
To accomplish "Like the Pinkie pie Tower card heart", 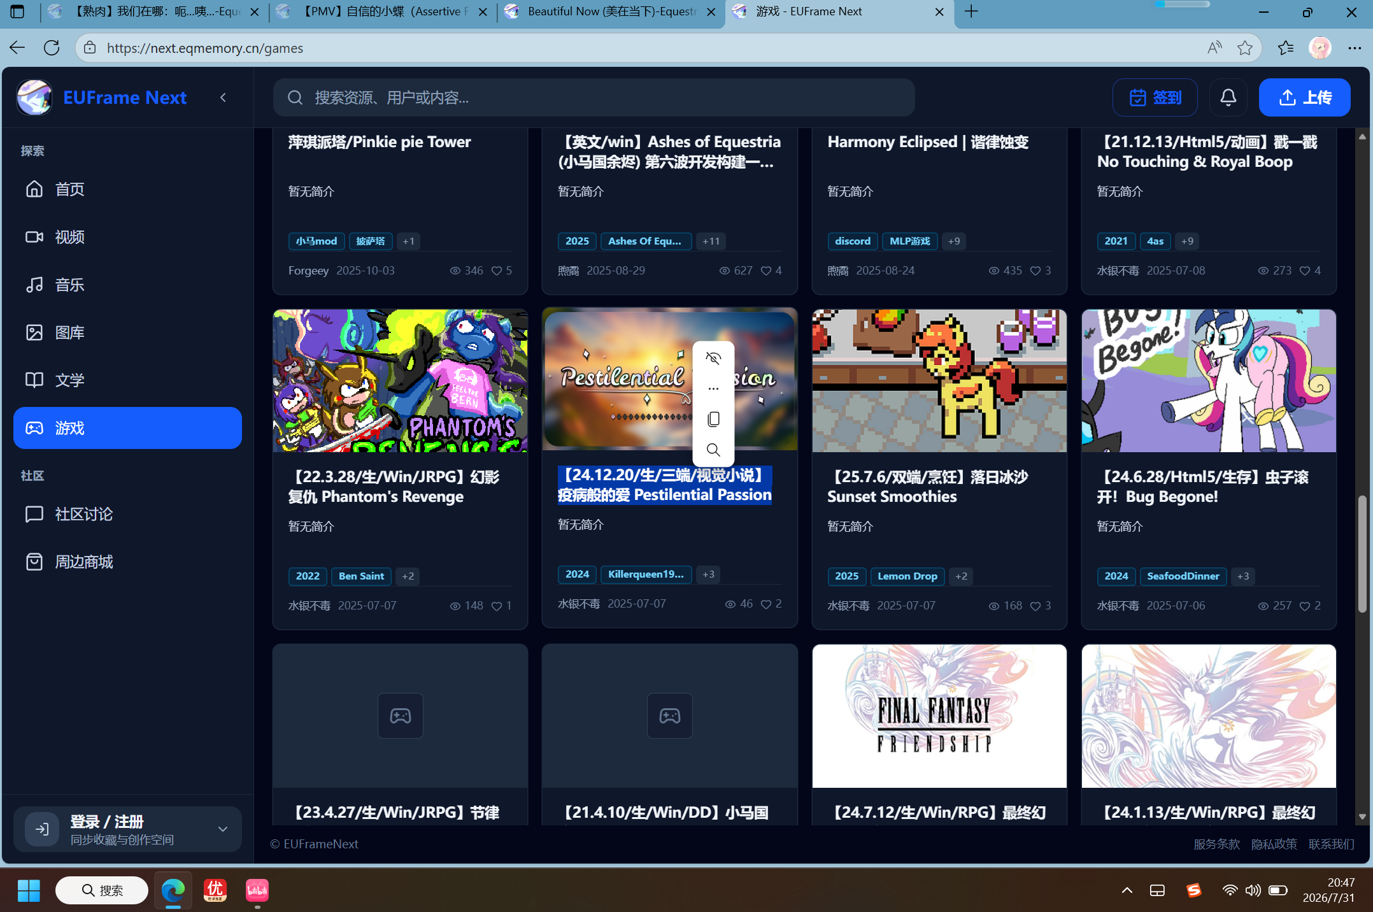I will click(497, 271).
